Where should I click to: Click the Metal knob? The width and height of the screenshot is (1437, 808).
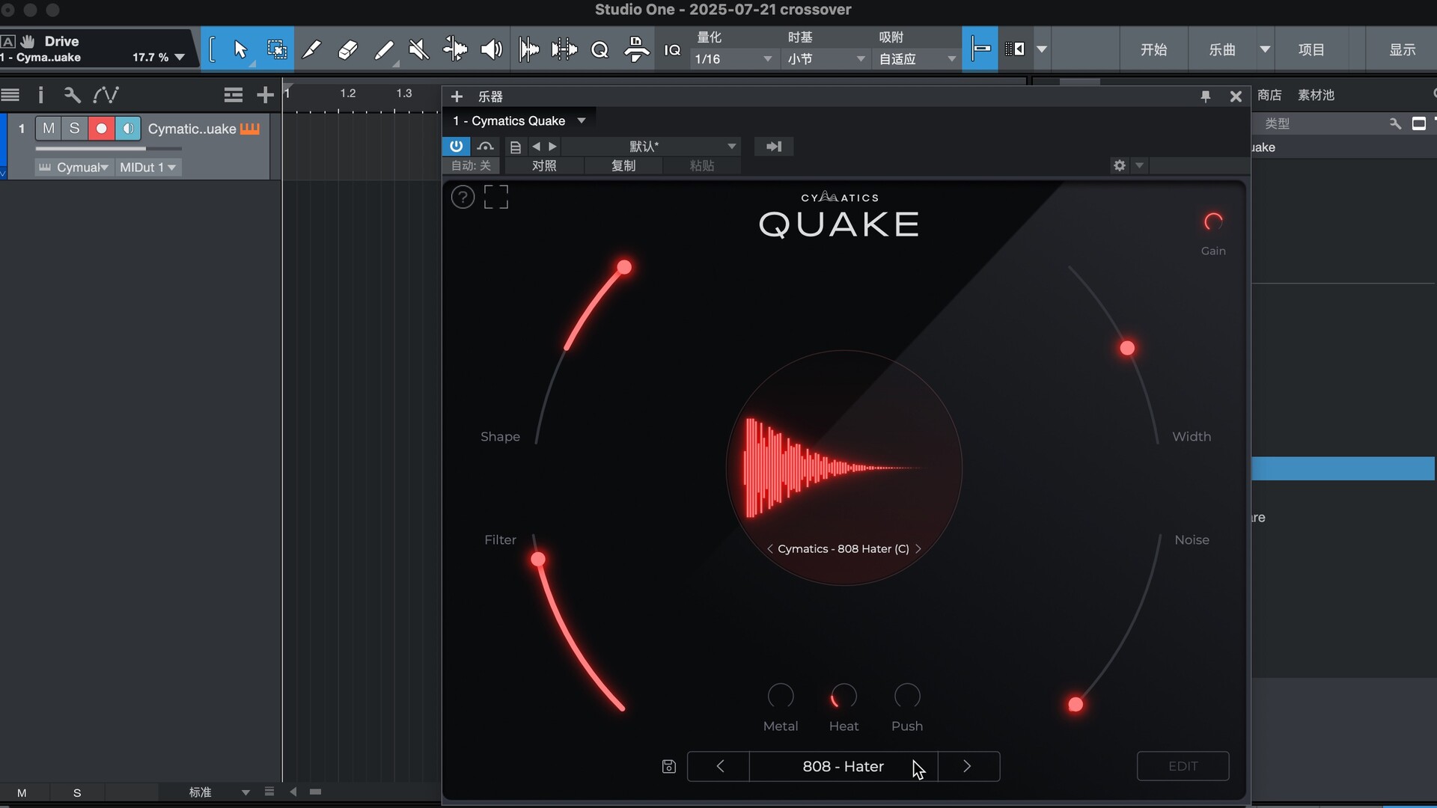pos(781,697)
